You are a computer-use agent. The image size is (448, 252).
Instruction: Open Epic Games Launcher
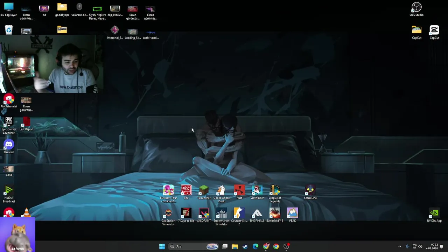click(x=9, y=126)
